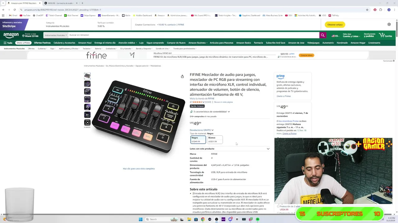This screenshot has width=398, height=223.
Task: Bookmark this page with the star icon
Action: point(367,10)
